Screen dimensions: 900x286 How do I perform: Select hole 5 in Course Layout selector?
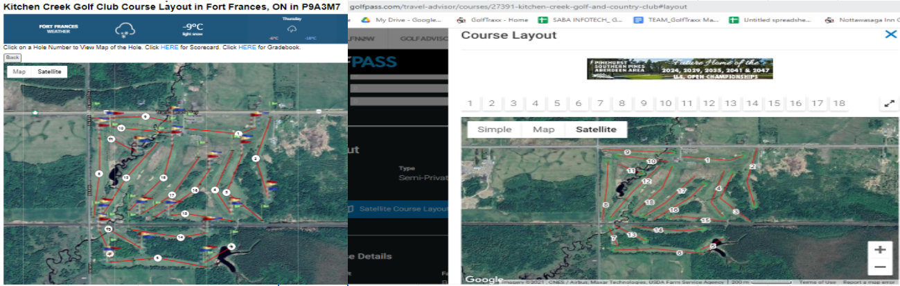click(556, 103)
